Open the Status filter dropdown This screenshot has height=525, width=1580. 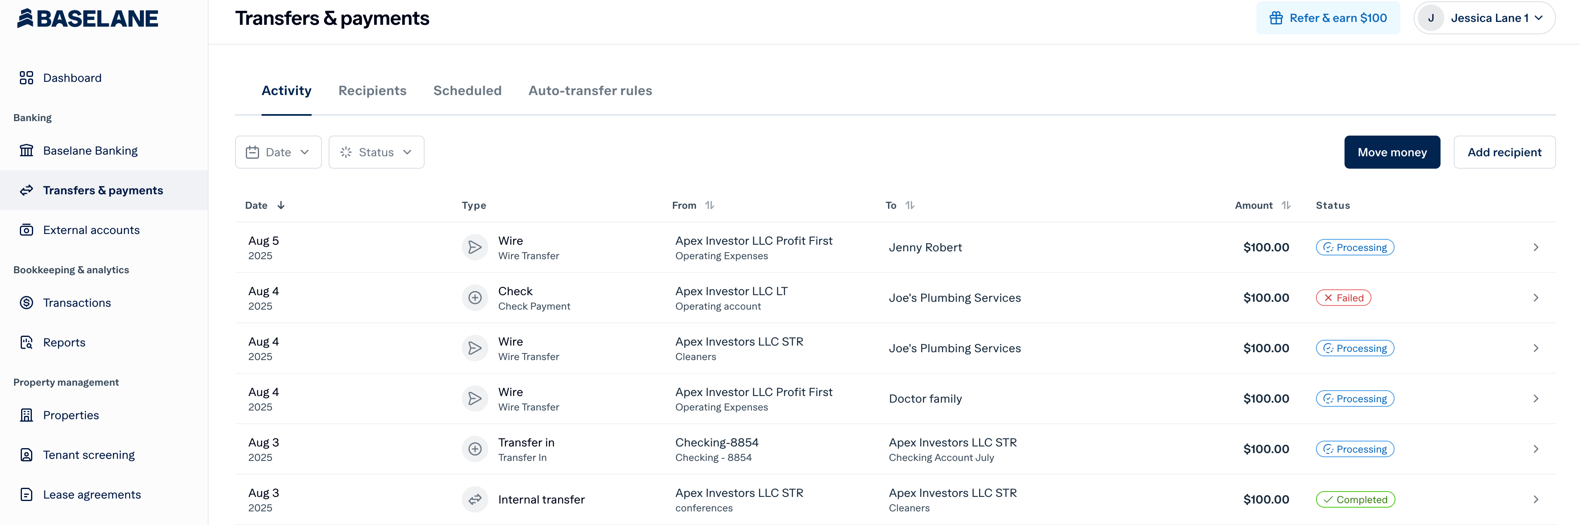pyautogui.click(x=376, y=152)
